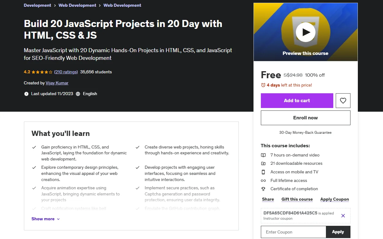Remove applied coupon with X icon
Screen dimensions: 383x239
[x=343, y=216]
